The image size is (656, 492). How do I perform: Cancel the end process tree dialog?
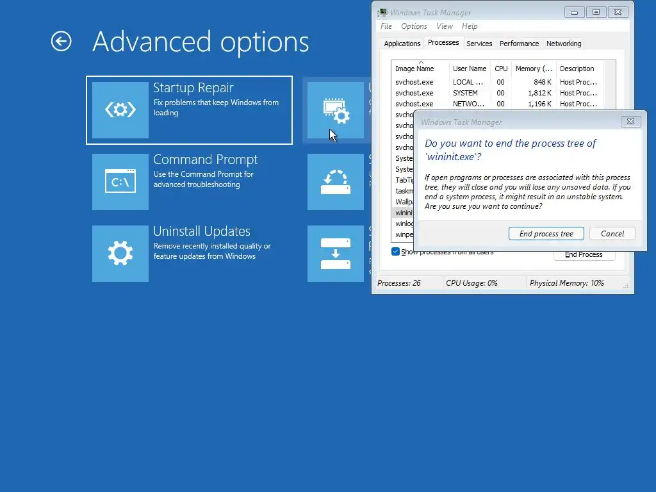[x=612, y=233]
